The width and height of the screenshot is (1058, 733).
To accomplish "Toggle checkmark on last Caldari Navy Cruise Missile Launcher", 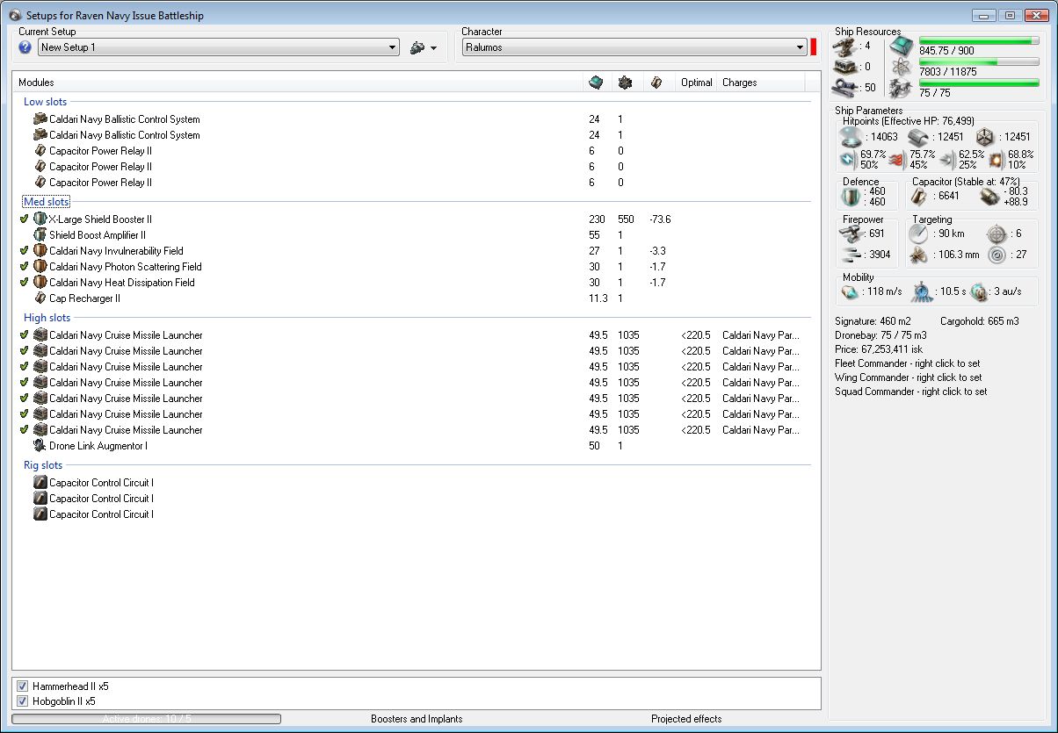I will pyautogui.click(x=25, y=430).
